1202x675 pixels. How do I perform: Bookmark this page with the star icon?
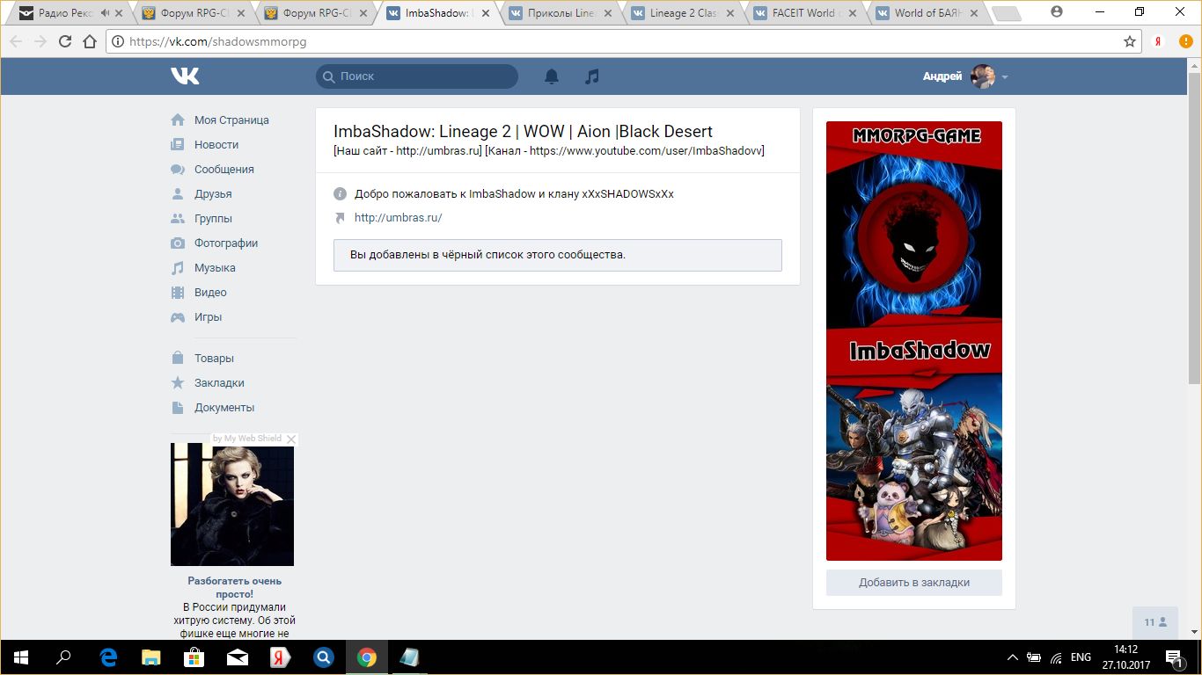tap(1130, 41)
